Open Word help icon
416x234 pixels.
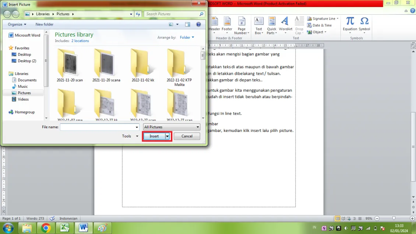point(412,11)
